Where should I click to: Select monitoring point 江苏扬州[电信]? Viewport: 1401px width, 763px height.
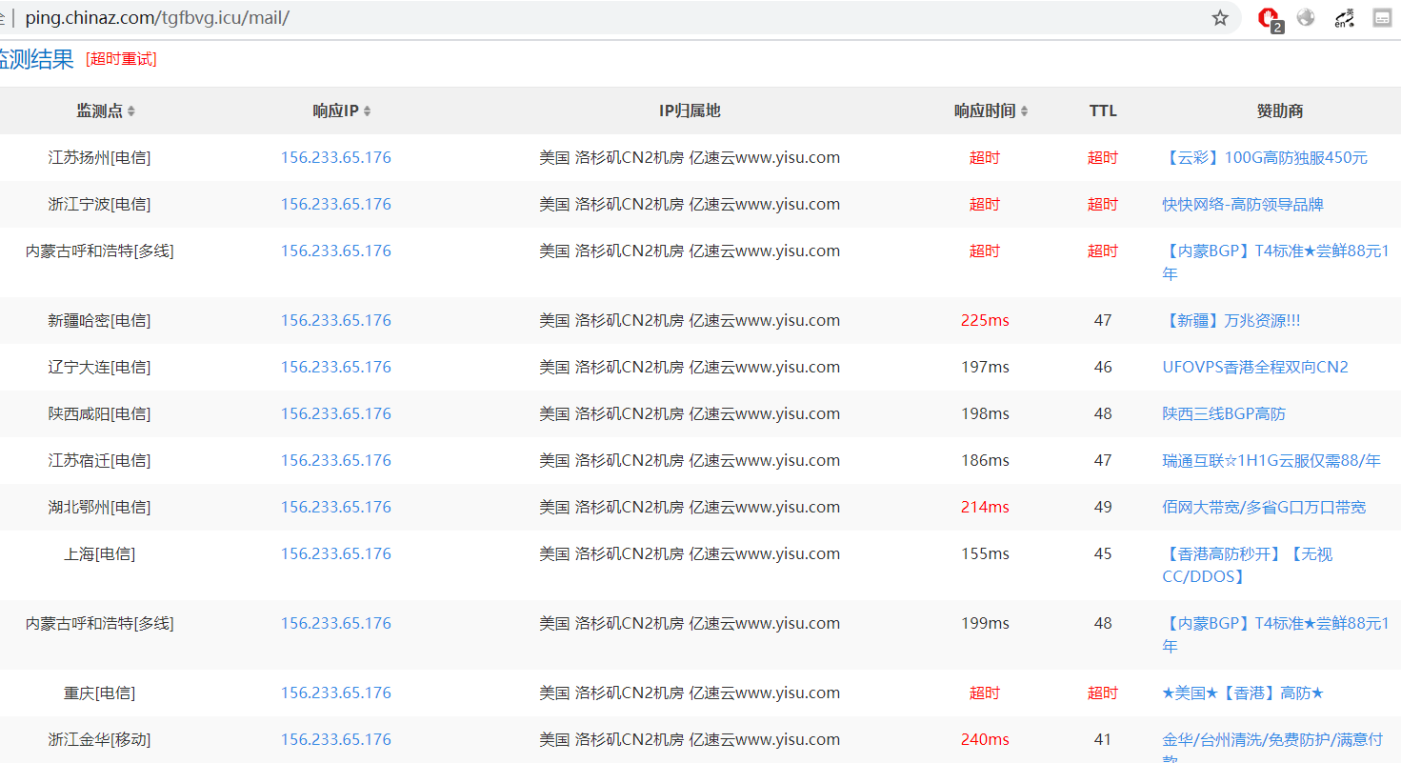(x=99, y=158)
